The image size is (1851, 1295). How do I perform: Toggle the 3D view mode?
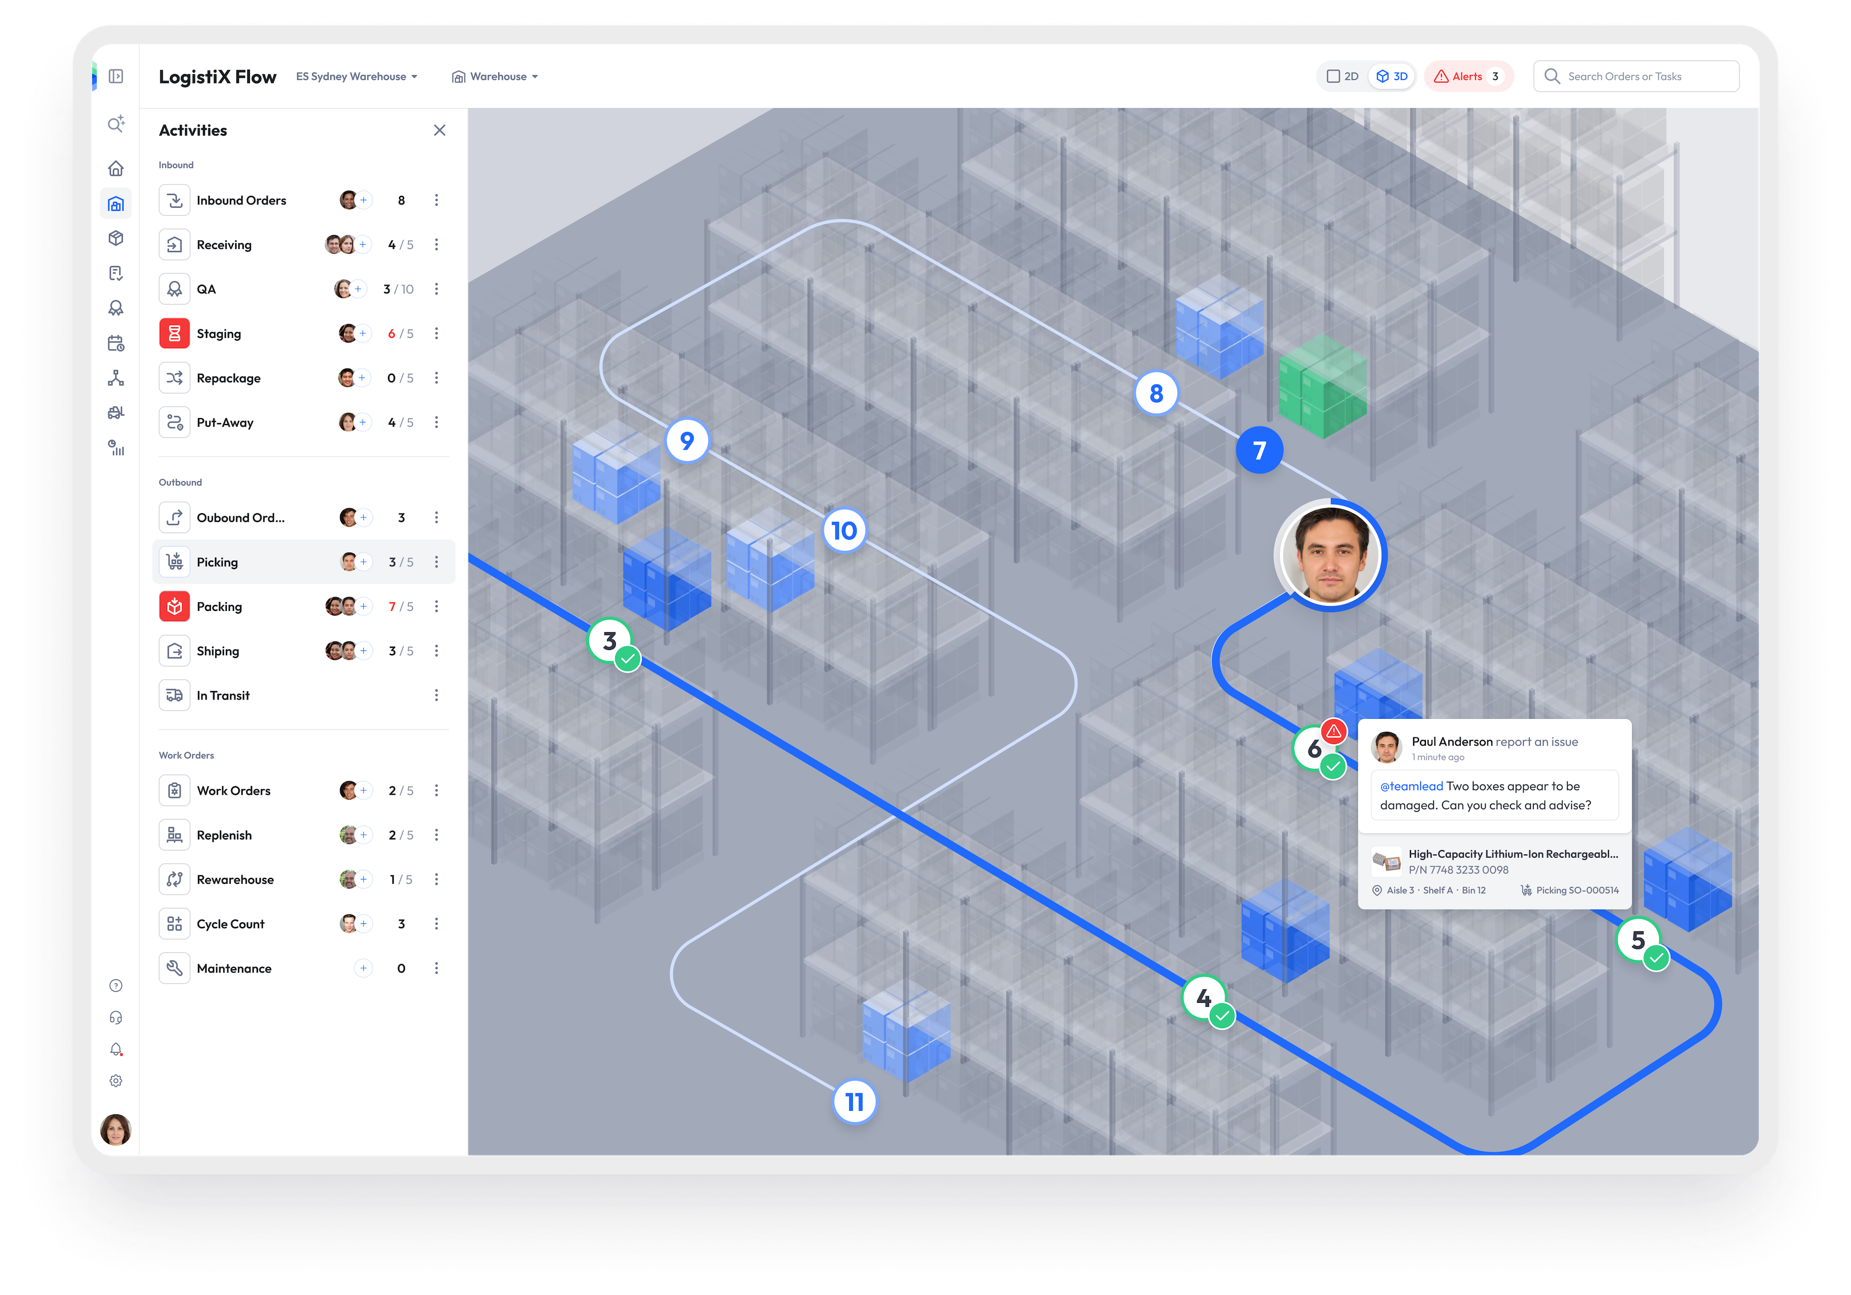point(1392,76)
